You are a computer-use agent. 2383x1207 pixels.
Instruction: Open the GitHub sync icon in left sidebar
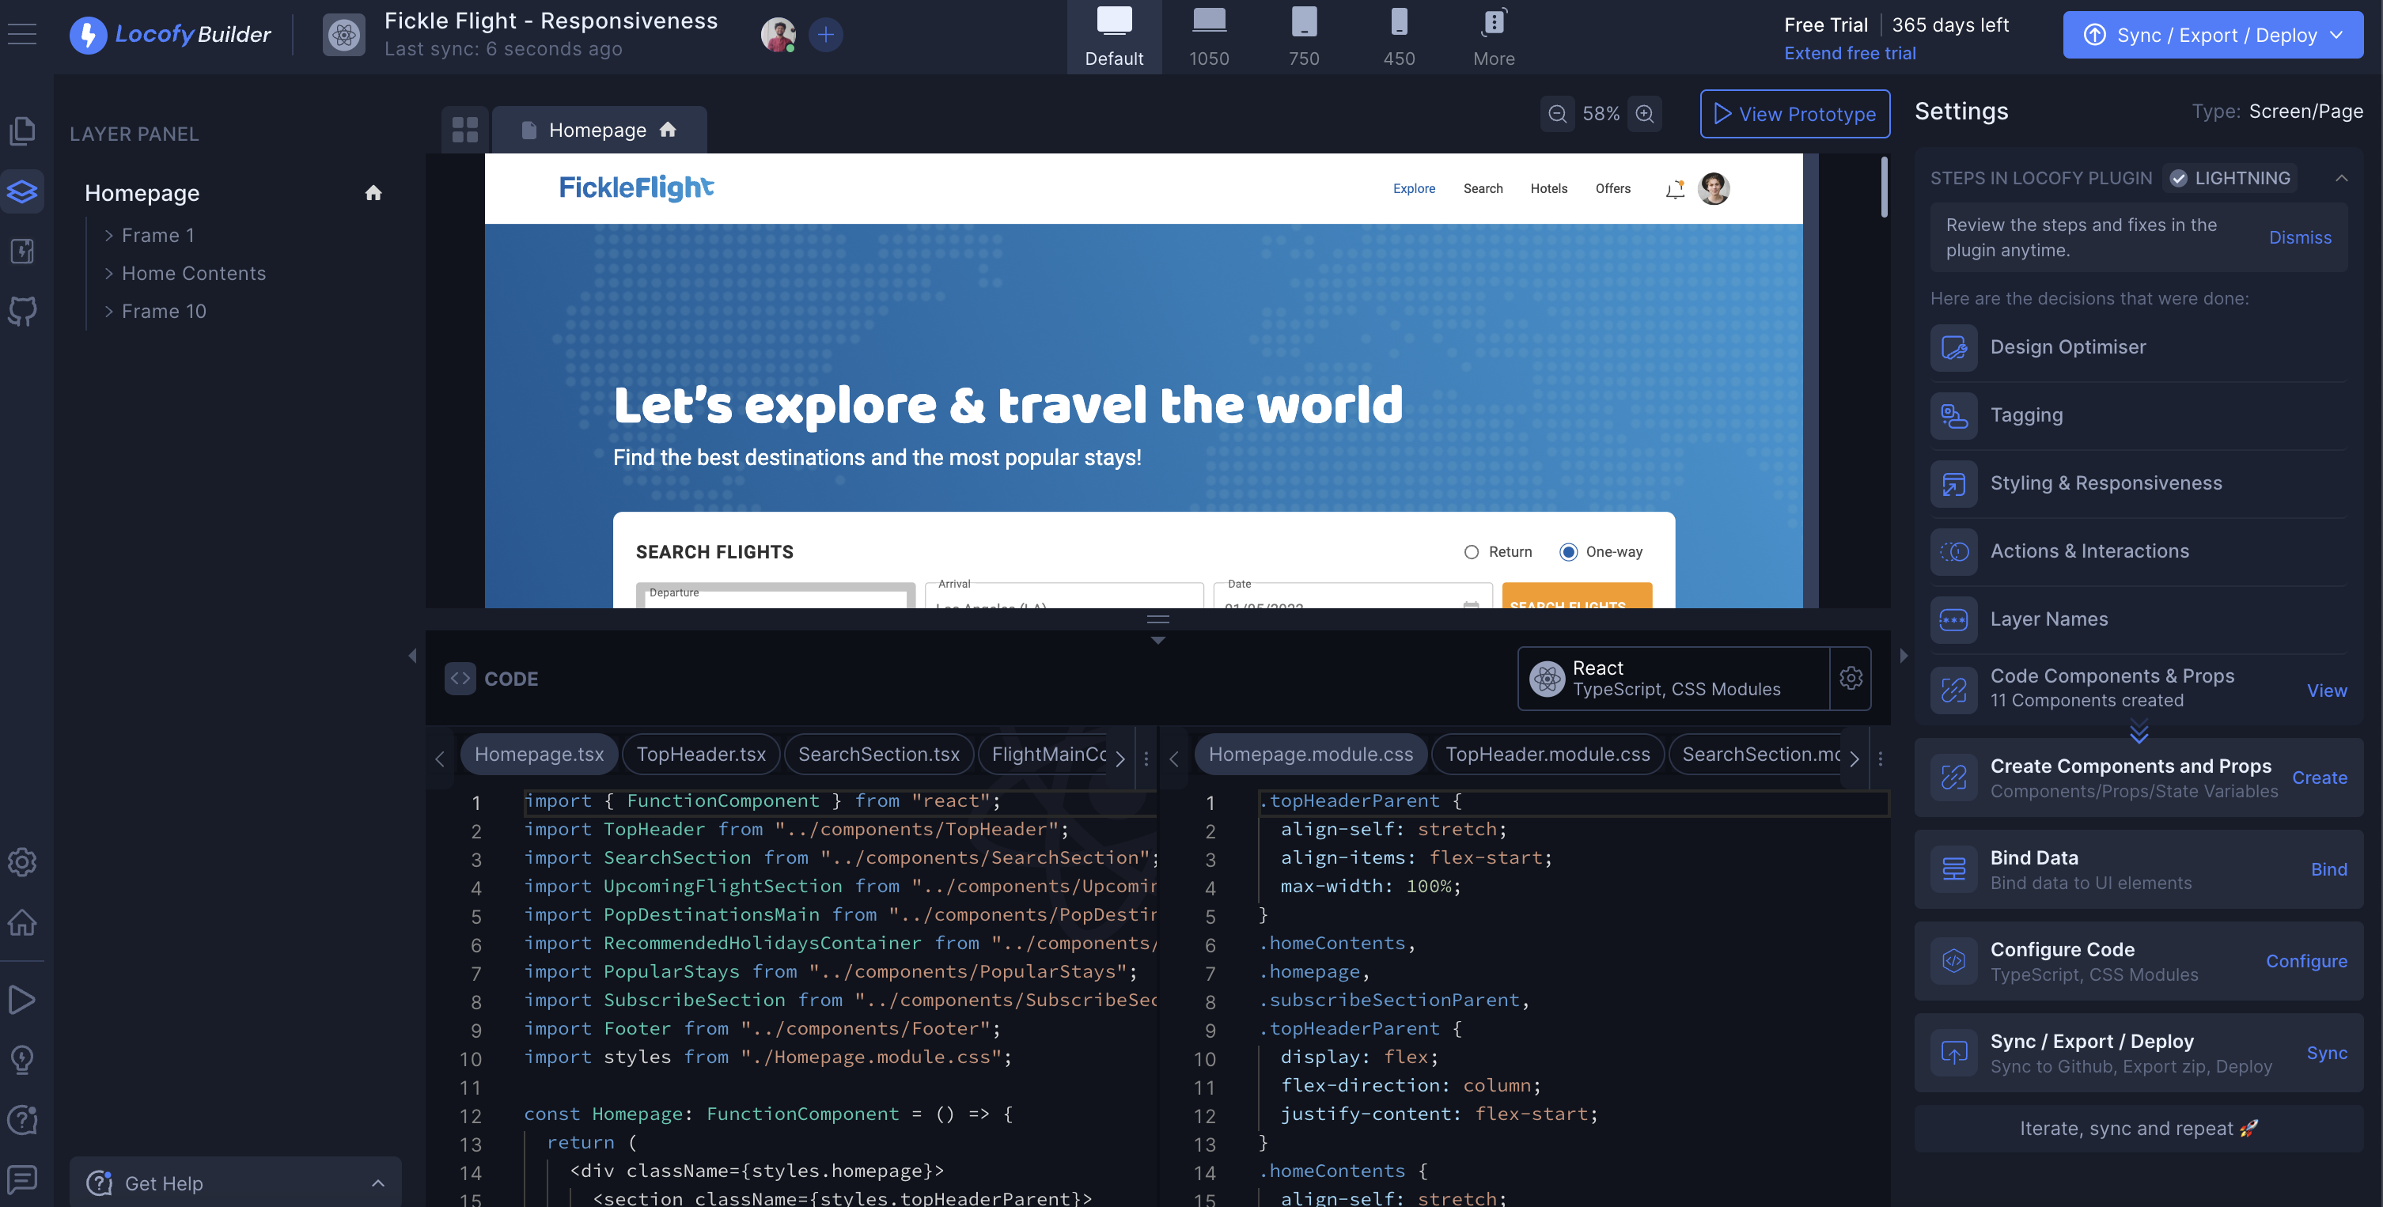(22, 311)
